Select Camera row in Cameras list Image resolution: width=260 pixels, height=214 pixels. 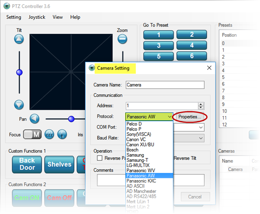240,169
